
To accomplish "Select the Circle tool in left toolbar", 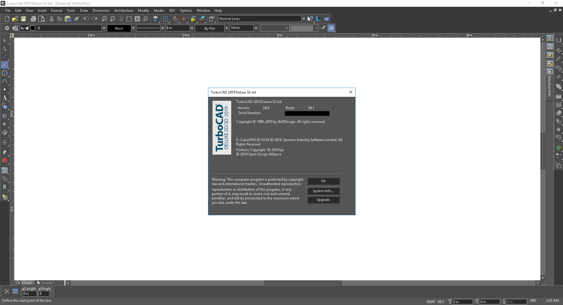I will pos(5,73).
